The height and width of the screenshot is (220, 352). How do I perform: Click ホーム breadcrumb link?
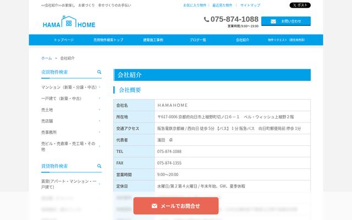coord(46,58)
